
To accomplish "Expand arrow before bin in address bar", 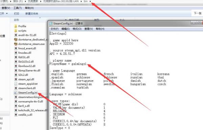I will [x=81, y=1].
